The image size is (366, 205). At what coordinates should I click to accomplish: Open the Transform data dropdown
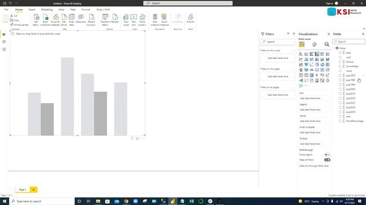click(105, 20)
